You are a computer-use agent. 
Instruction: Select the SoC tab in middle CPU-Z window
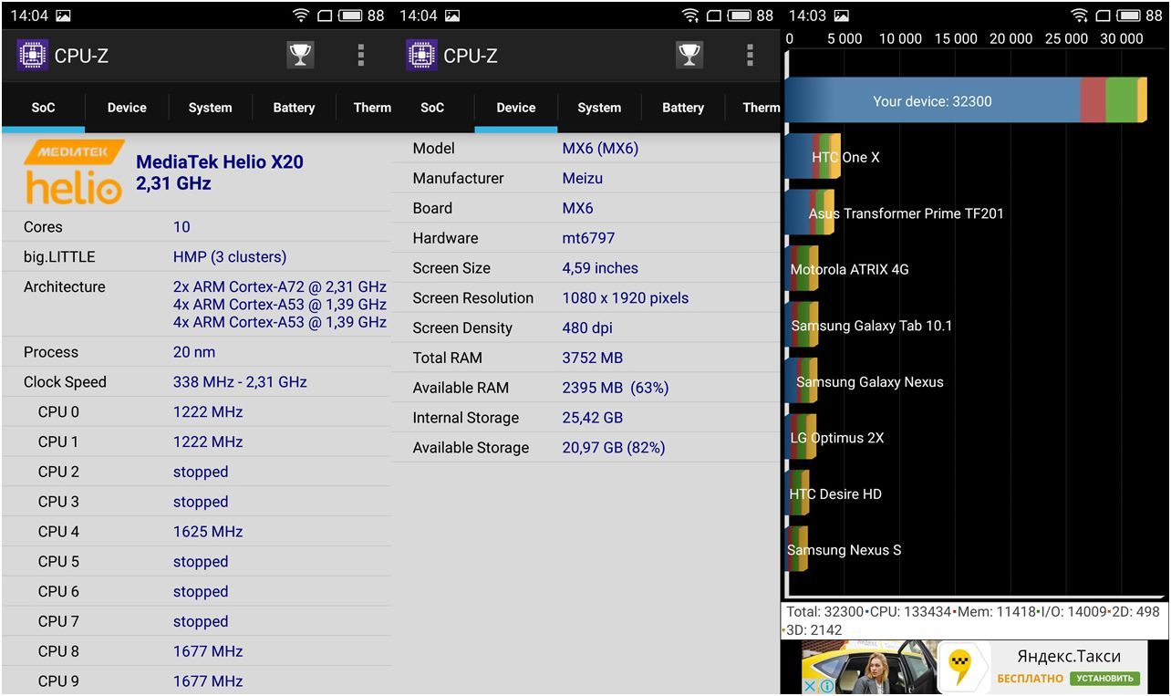point(432,108)
